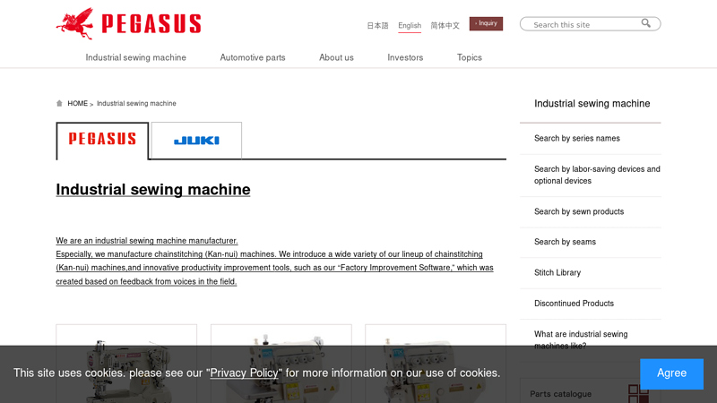Open the About us menu
This screenshot has width=717, height=403.
tap(336, 57)
